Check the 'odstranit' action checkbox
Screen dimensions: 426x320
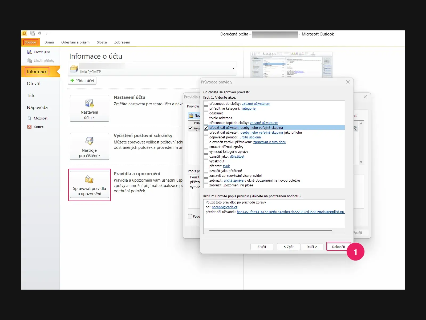point(206,113)
